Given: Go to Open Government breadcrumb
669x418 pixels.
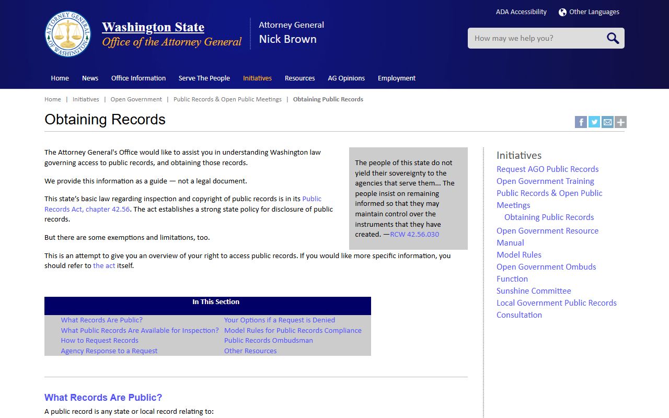Looking at the screenshot, I should [136, 99].
